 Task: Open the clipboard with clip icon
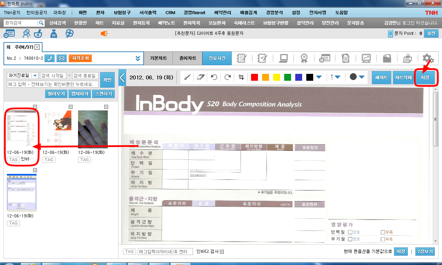pyautogui.click(x=407, y=58)
